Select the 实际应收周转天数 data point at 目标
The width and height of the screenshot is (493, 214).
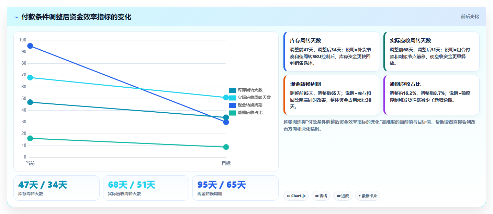(x=226, y=98)
